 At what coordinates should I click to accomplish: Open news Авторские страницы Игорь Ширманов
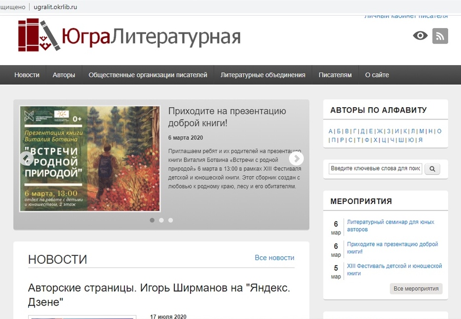pos(159,295)
